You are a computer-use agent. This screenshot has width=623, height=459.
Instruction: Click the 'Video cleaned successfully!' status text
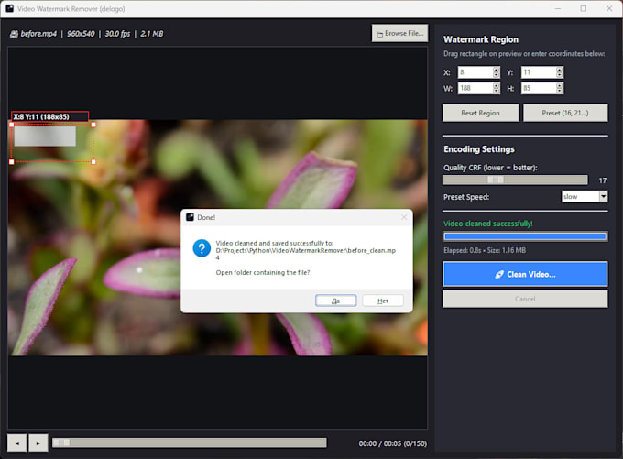[488, 224]
